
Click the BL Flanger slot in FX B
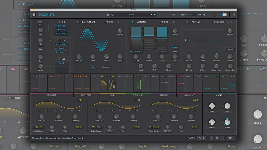(x=62, y=26)
